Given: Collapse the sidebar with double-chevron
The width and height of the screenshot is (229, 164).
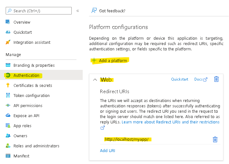Looking at the screenshot, I should coord(78,11).
